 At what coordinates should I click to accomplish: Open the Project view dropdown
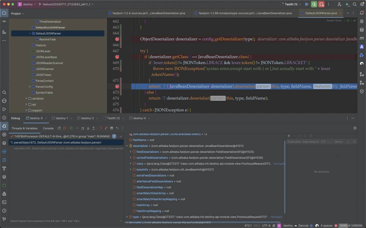(18, 14)
